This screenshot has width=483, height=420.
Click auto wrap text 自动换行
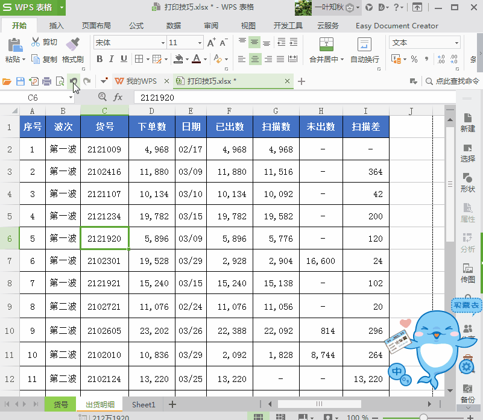pos(365,51)
